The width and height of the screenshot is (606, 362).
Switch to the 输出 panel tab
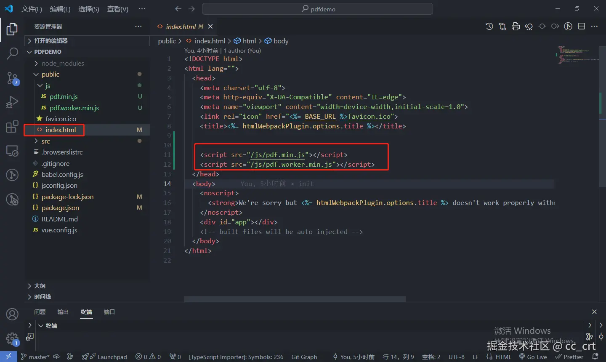[63, 312]
